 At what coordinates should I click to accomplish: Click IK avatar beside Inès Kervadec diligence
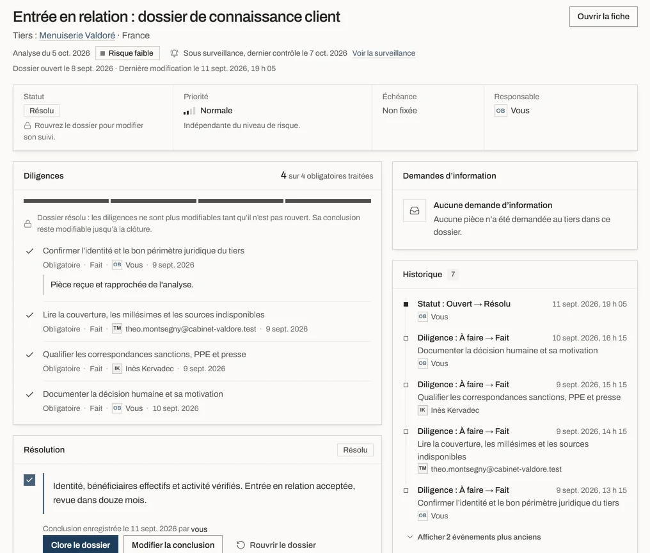pyautogui.click(x=117, y=369)
